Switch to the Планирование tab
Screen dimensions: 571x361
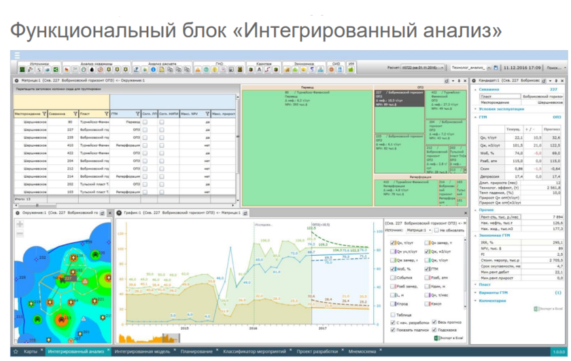pyautogui.click(x=196, y=352)
